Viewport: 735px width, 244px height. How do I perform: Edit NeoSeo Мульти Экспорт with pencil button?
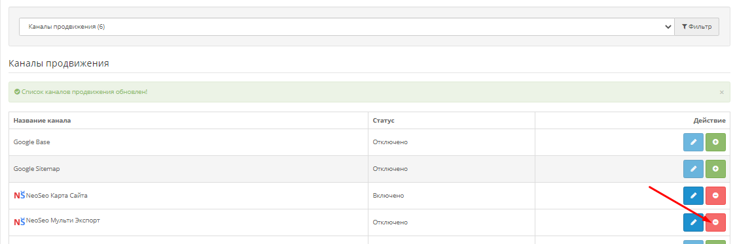coord(693,222)
